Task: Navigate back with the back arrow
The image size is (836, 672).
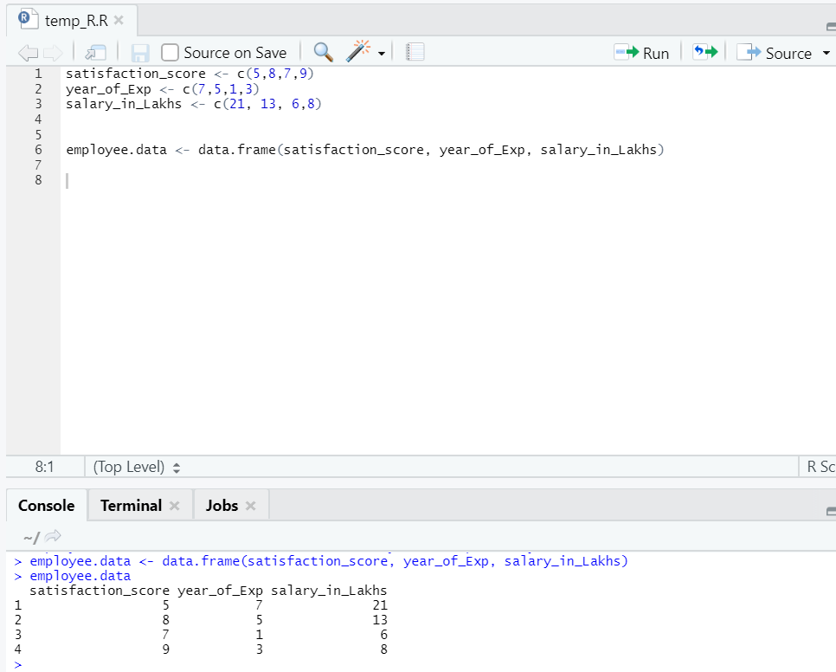Action: tap(28, 52)
